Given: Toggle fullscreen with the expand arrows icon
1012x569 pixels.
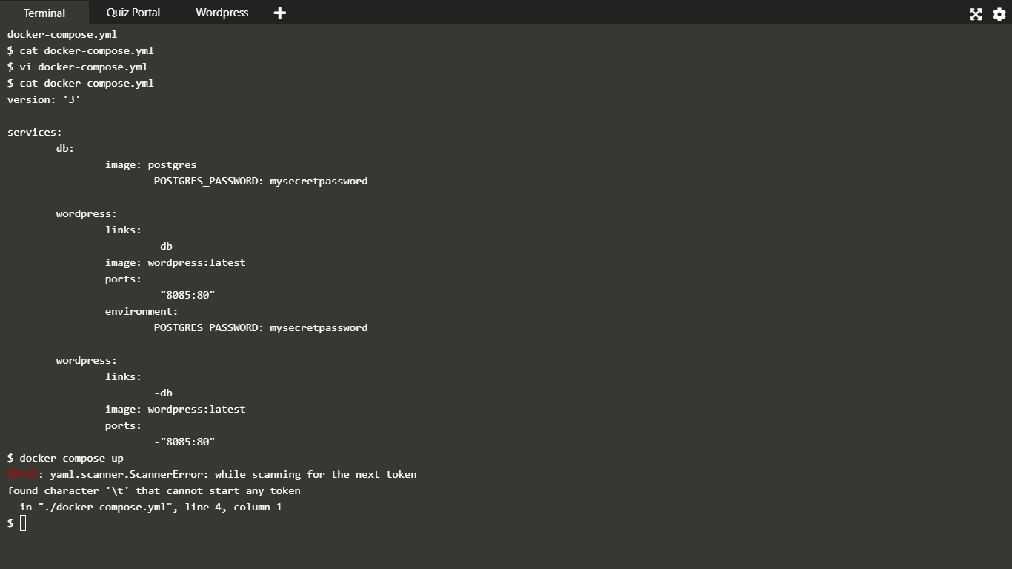Looking at the screenshot, I should point(976,14).
